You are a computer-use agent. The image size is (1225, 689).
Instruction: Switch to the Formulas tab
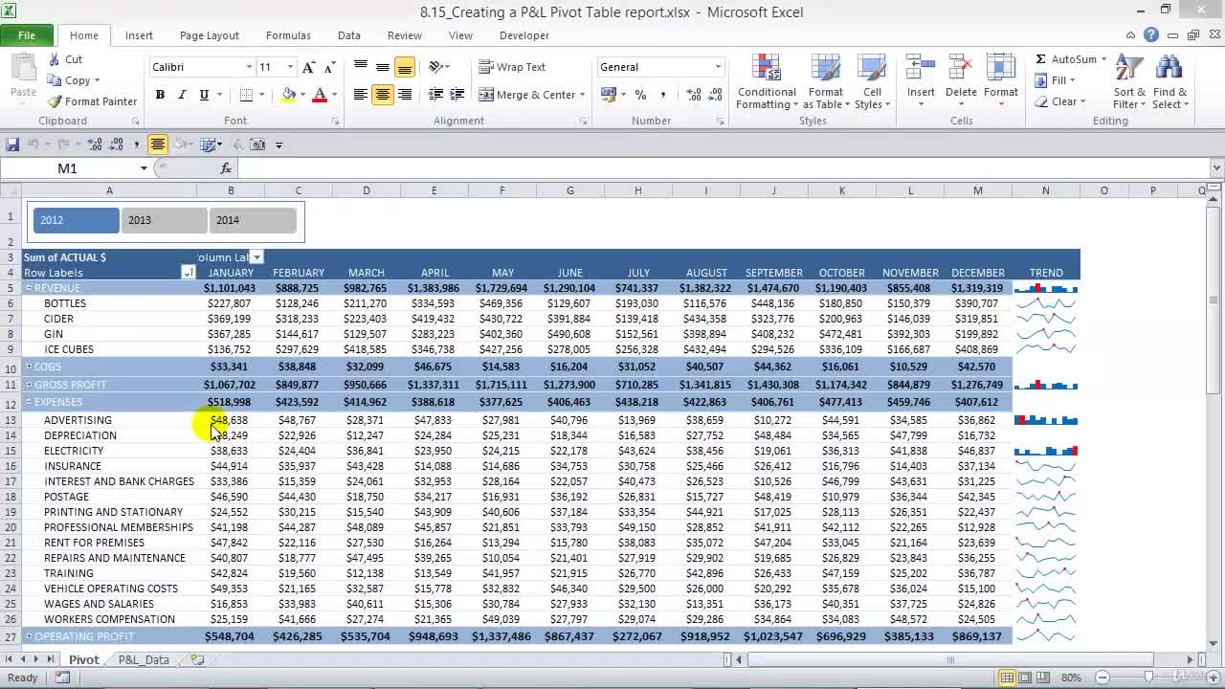288,35
